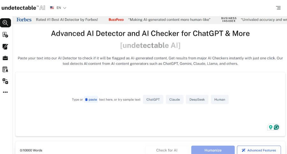Image resolution: width=287 pixels, height=154 pixels.
Task: Click the swap/convert squares sidebar icon
Action: pyautogui.click(x=5, y=81)
